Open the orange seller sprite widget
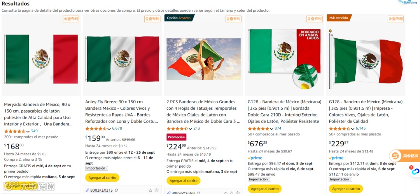 tap(404, 156)
